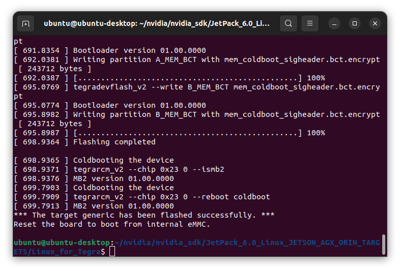400x271 pixels.
Task: Open the terminal search tool
Action: point(288,23)
